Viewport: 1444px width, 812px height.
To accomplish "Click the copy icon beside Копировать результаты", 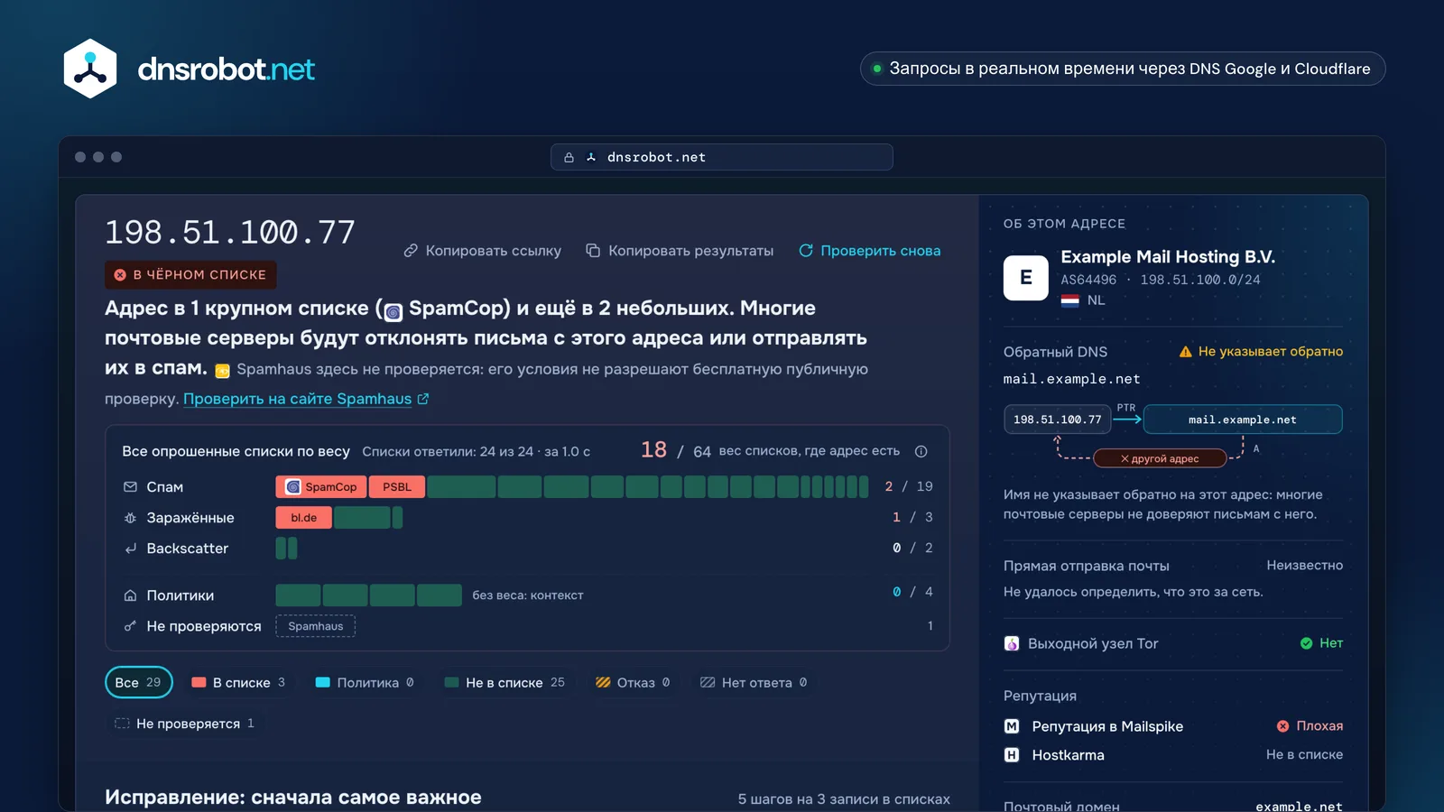I will [593, 251].
